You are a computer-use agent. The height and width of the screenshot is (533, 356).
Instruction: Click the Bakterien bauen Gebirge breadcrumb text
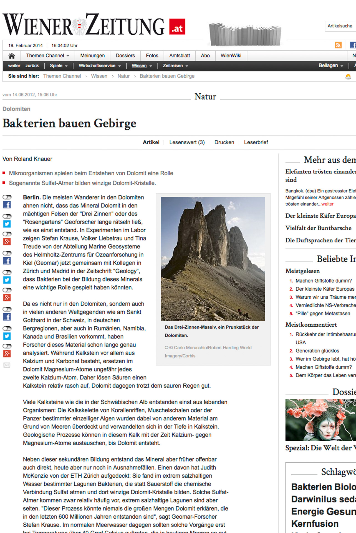click(167, 76)
